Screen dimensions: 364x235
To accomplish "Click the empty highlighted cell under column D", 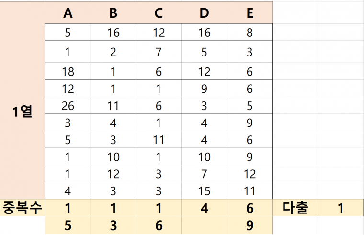I will click(x=205, y=224).
